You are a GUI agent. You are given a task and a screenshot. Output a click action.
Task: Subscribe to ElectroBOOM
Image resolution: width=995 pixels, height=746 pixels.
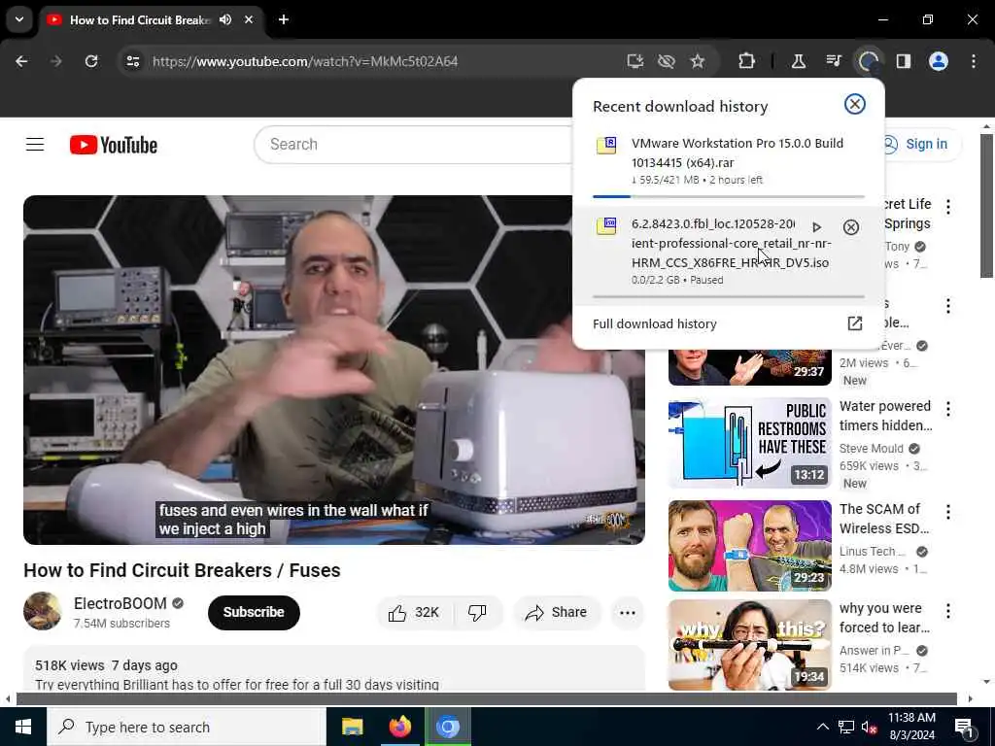point(254,612)
